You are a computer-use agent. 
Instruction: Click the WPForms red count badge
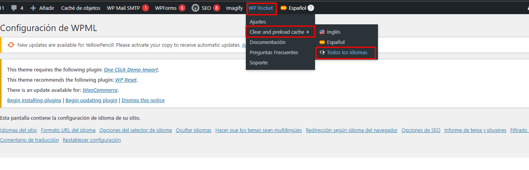point(182,8)
